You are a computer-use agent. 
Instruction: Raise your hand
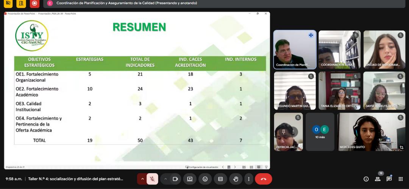point(236,179)
